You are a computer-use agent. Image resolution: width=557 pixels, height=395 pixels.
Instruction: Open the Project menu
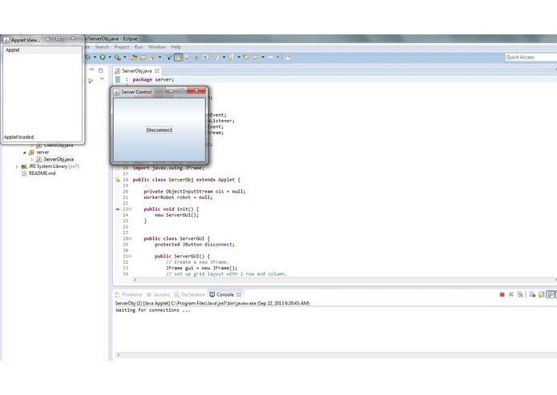pos(122,46)
